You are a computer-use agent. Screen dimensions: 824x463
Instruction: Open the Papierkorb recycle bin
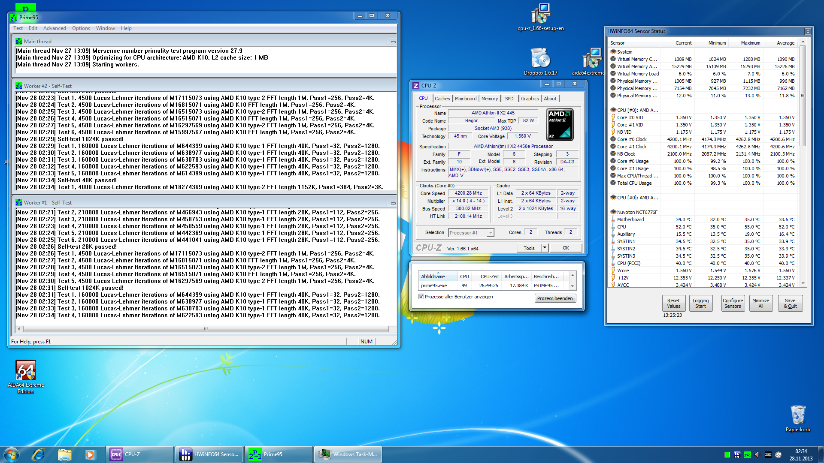[x=798, y=418]
